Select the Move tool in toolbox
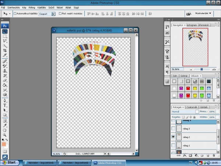Screen dimensions: 221x166 tap(5, 31)
